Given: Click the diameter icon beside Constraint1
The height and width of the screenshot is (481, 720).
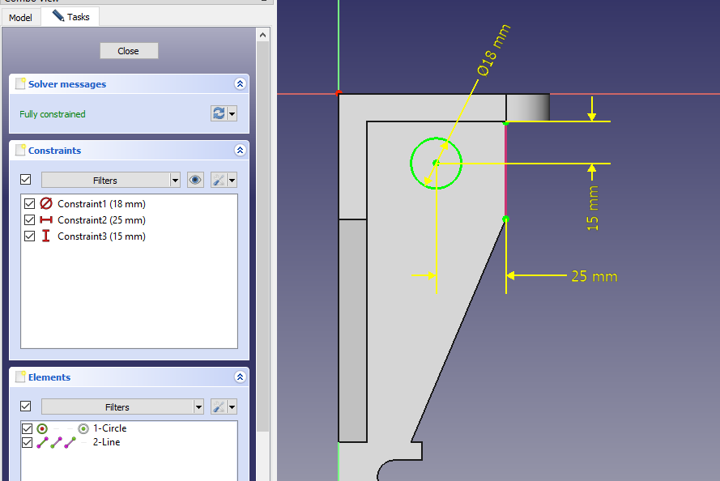Looking at the screenshot, I should coord(46,204).
